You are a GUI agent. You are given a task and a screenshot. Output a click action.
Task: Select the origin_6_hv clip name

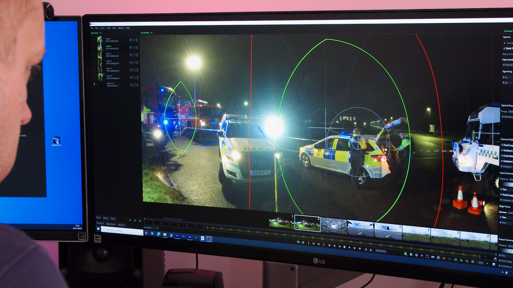(111, 83)
